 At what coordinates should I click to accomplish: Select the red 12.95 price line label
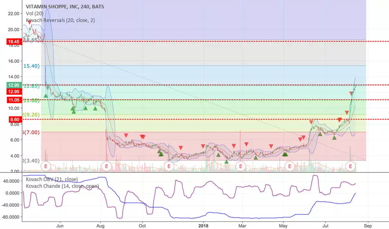pyautogui.click(x=14, y=91)
